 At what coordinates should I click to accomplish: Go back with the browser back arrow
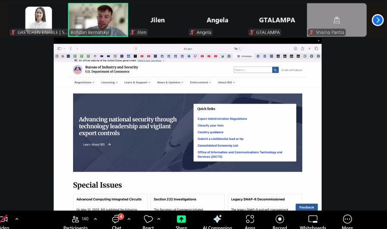[71, 48]
